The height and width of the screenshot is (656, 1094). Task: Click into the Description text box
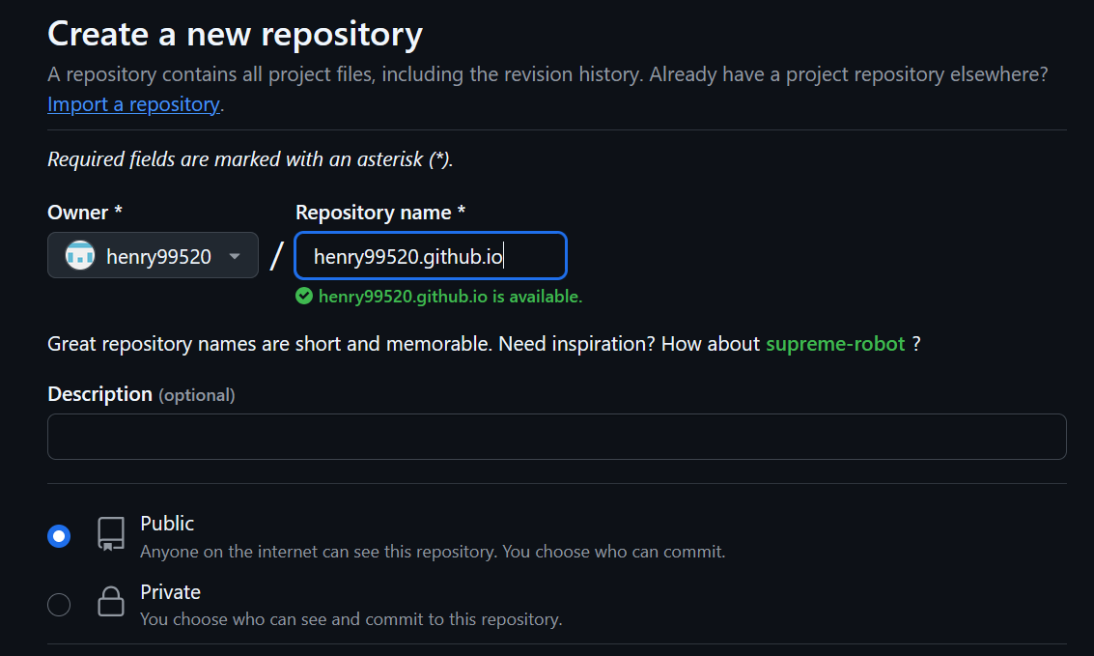556,437
